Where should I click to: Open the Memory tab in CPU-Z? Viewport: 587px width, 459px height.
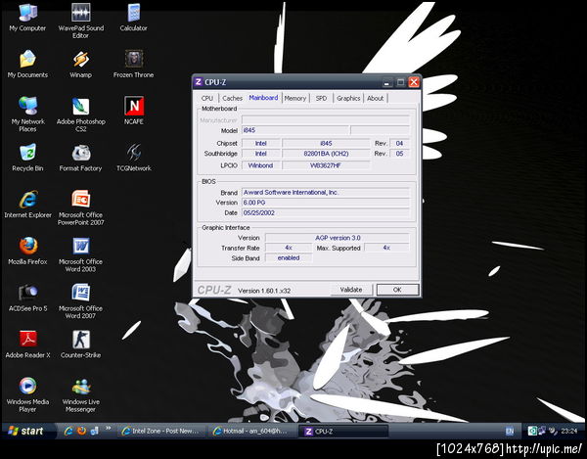click(295, 98)
